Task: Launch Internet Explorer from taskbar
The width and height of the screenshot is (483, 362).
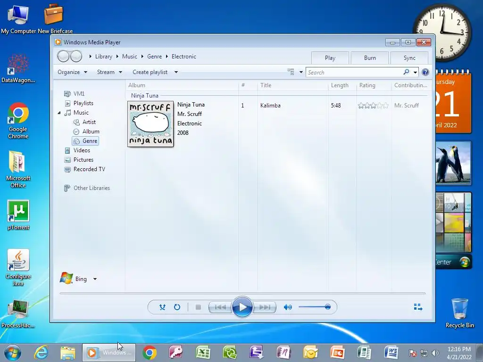Action: pyautogui.click(x=42, y=353)
